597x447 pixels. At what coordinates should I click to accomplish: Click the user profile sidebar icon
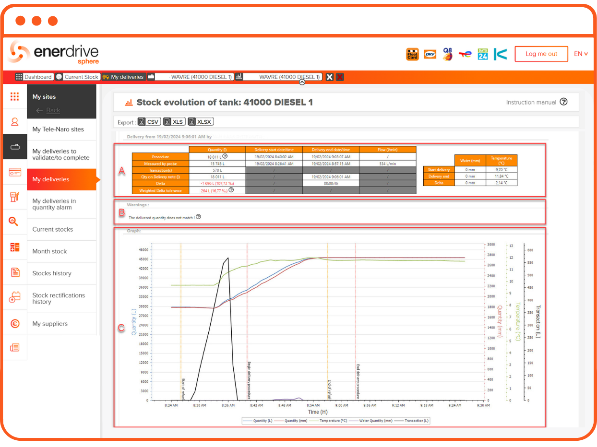[15, 122]
